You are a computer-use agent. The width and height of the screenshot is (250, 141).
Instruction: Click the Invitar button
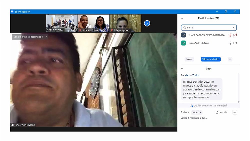point(189,59)
